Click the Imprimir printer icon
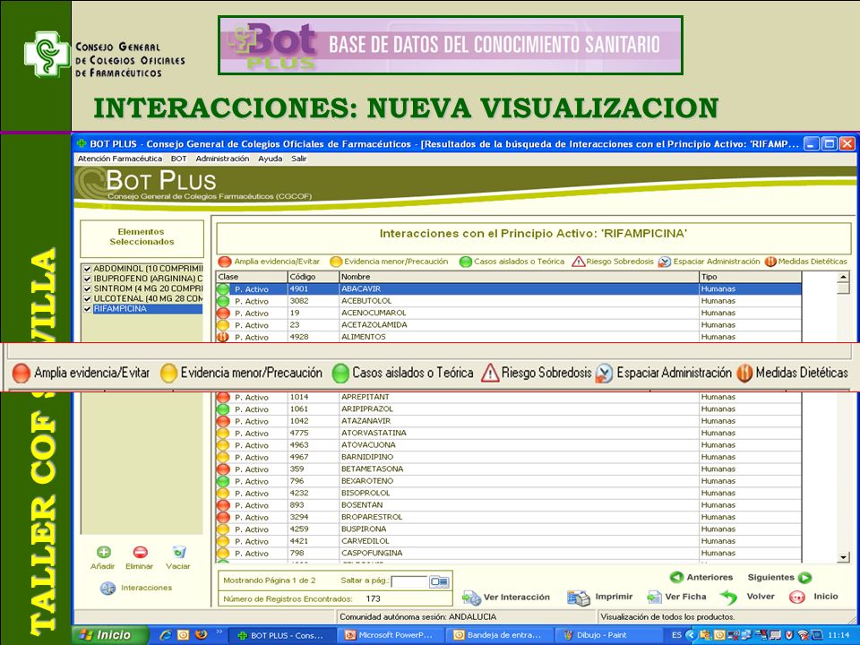Image resolution: width=860 pixels, height=645 pixels. (579, 598)
